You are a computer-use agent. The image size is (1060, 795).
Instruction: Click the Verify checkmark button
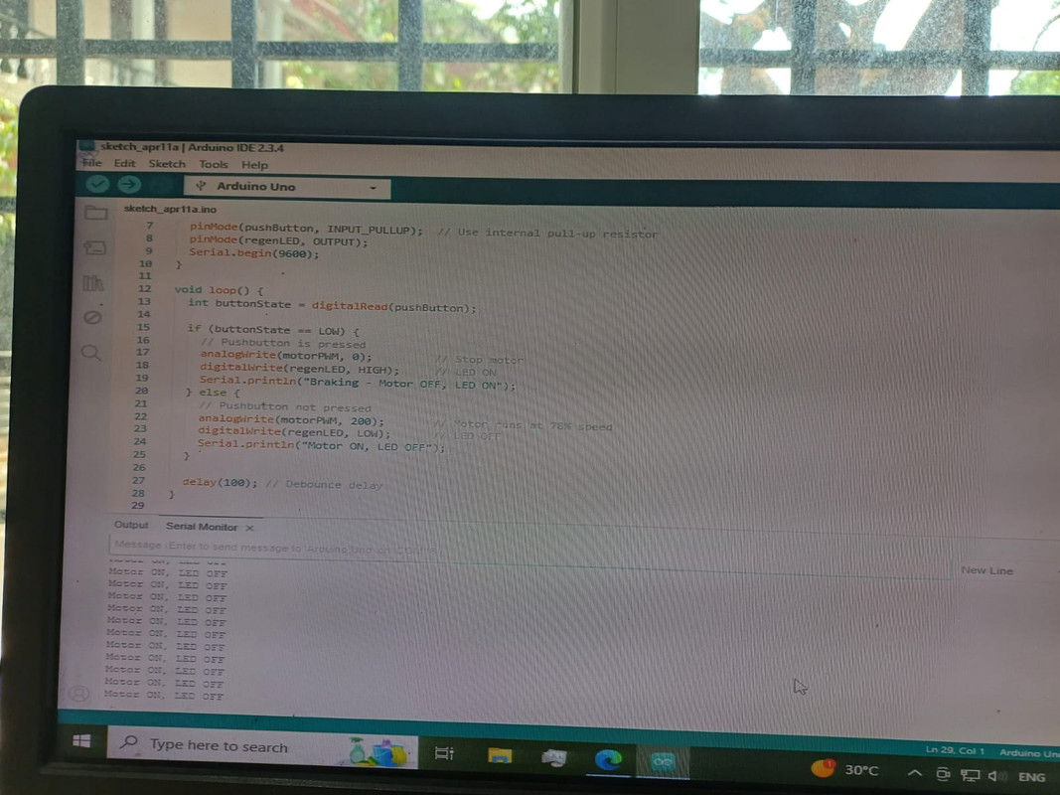click(x=97, y=183)
